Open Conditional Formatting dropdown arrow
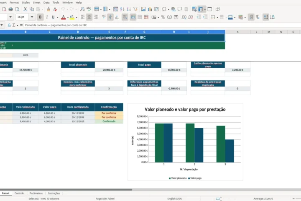 (245, 17)
